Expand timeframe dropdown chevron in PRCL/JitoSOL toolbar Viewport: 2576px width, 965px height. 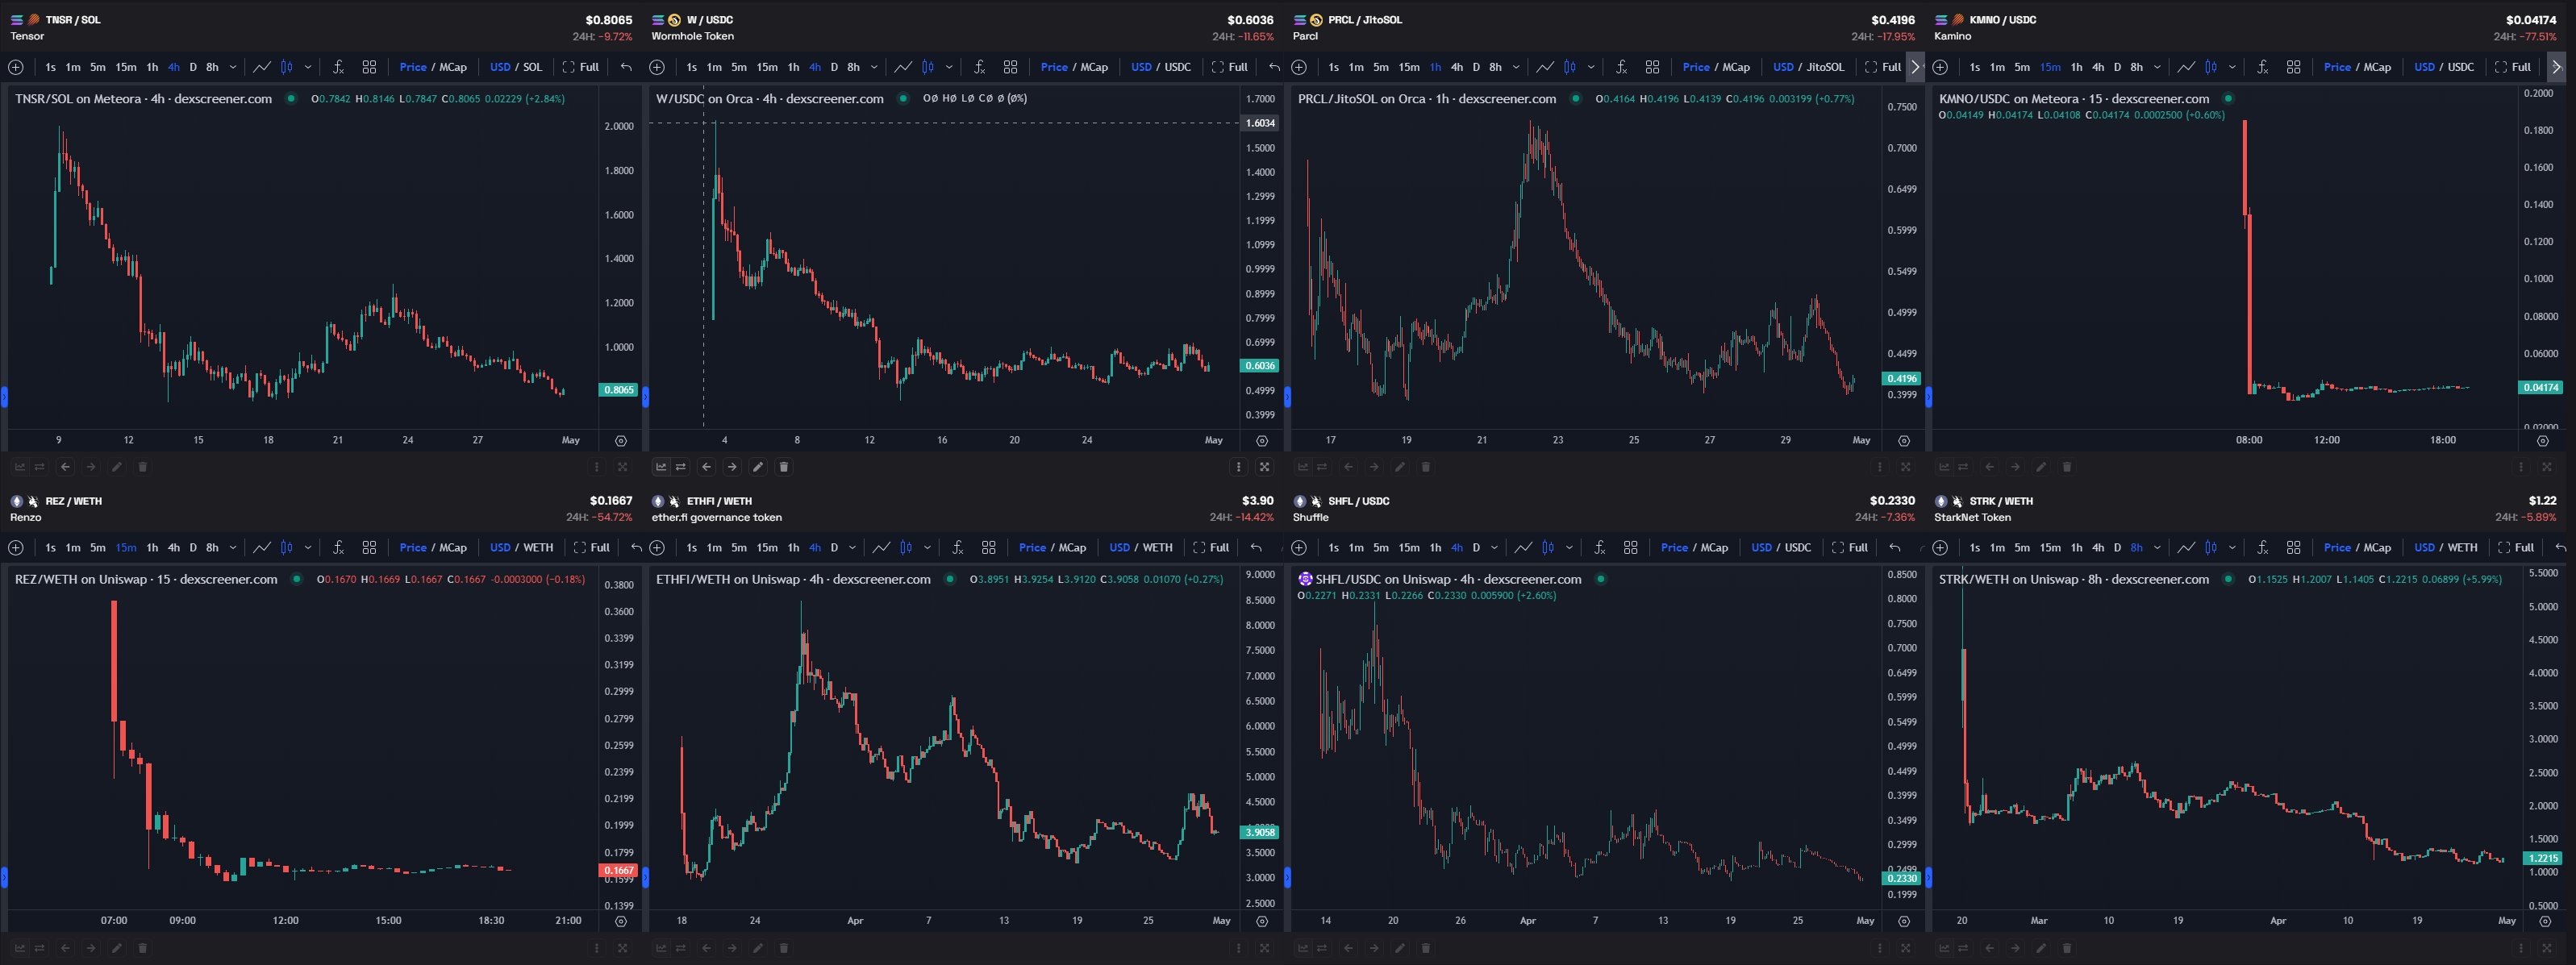click(x=1516, y=67)
